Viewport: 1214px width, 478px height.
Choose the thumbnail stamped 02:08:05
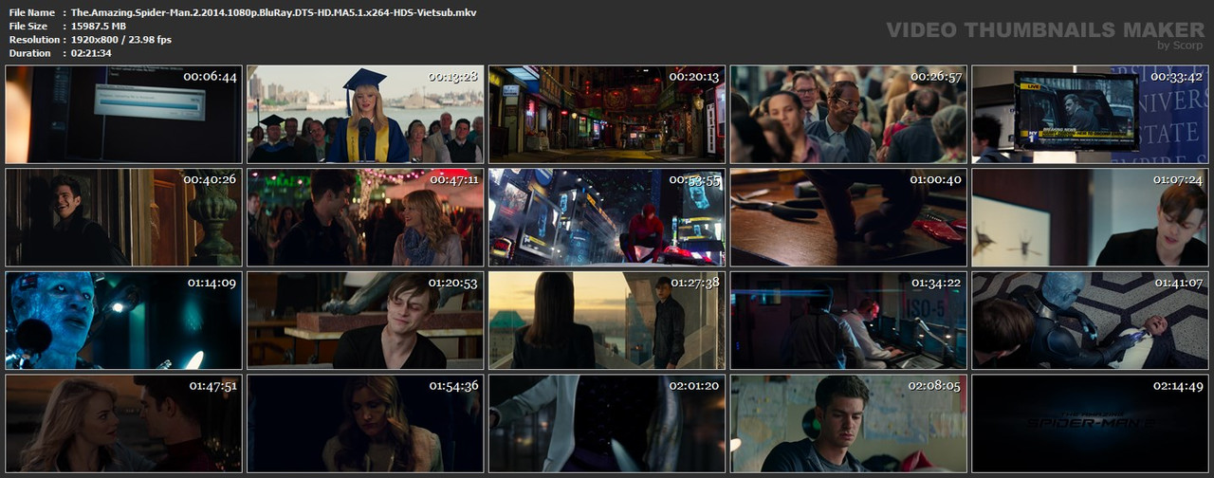(x=849, y=424)
